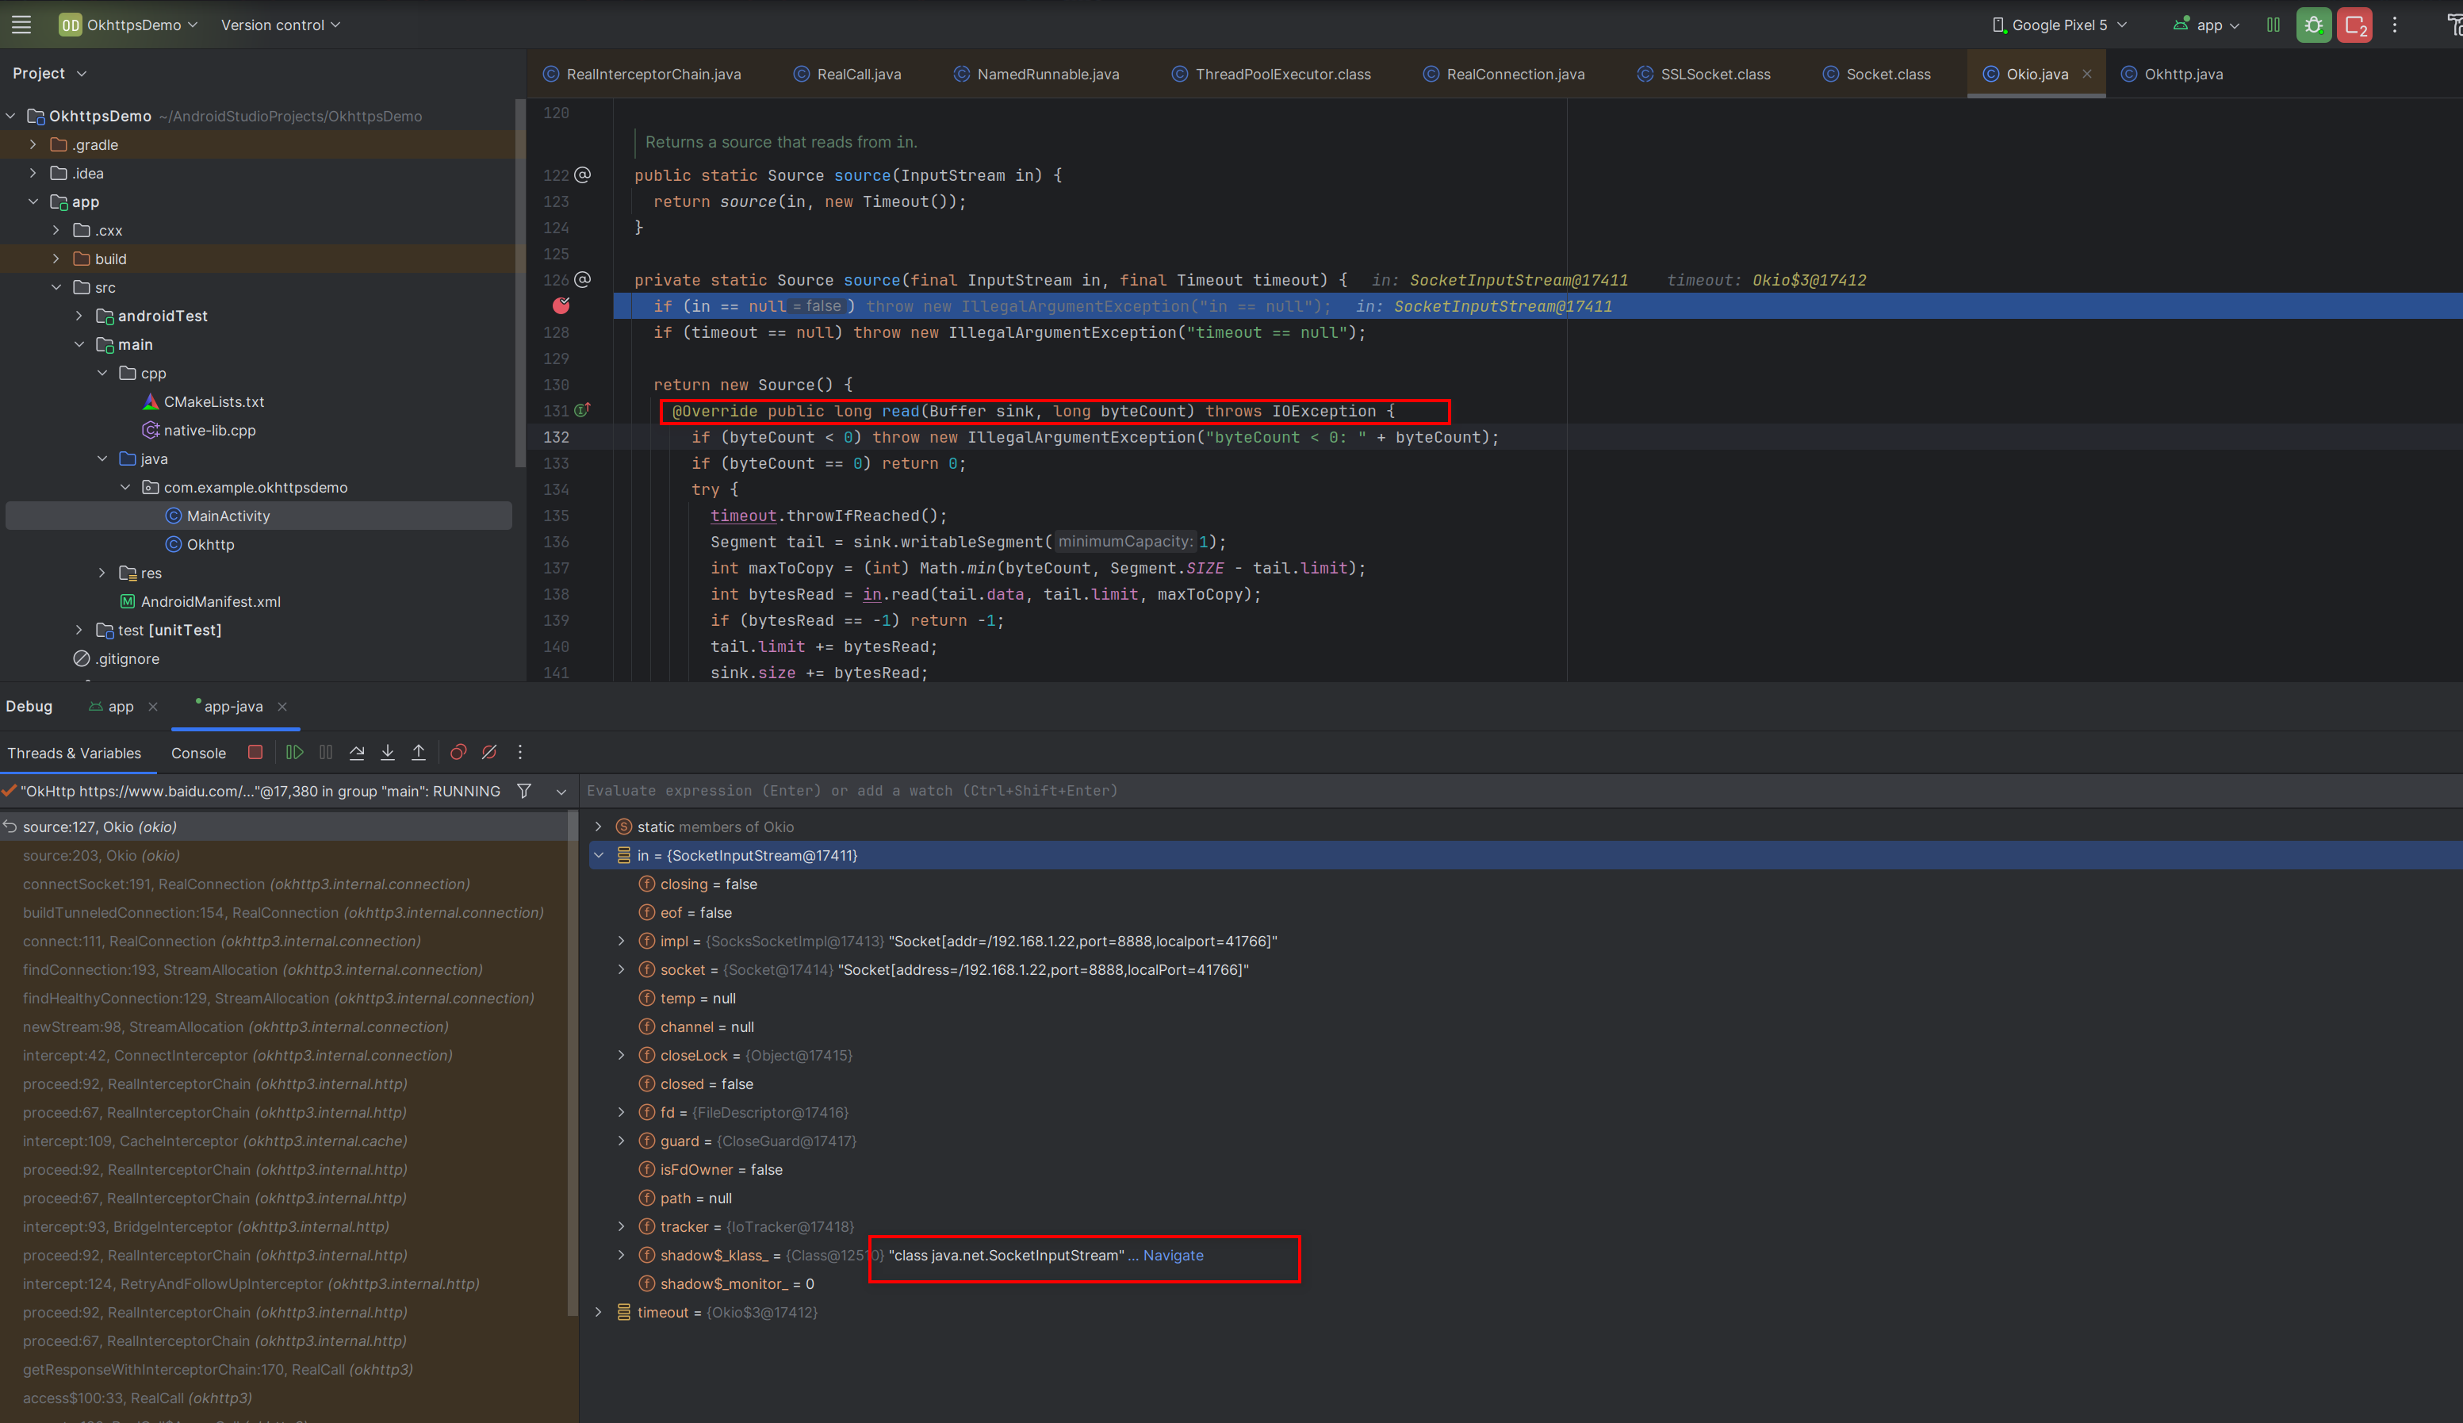The width and height of the screenshot is (2463, 1423).
Task: Switch to Okhttp.java tab
Action: click(x=2171, y=75)
